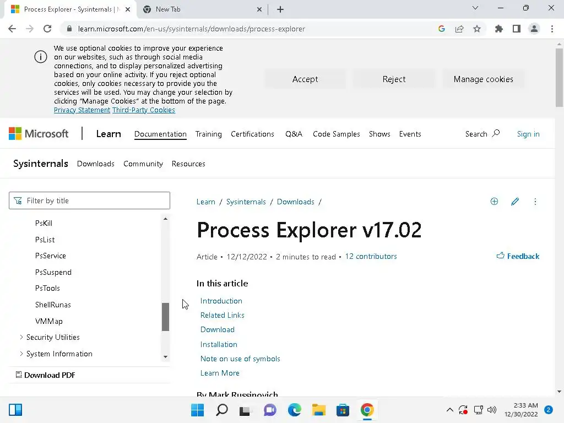
Task: Open the Documentation menu
Action: 160,134
